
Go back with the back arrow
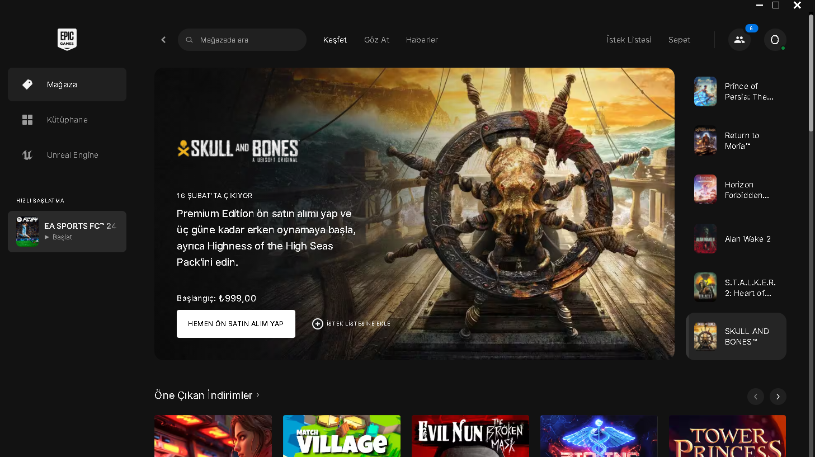pyautogui.click(x=163, y=40)
